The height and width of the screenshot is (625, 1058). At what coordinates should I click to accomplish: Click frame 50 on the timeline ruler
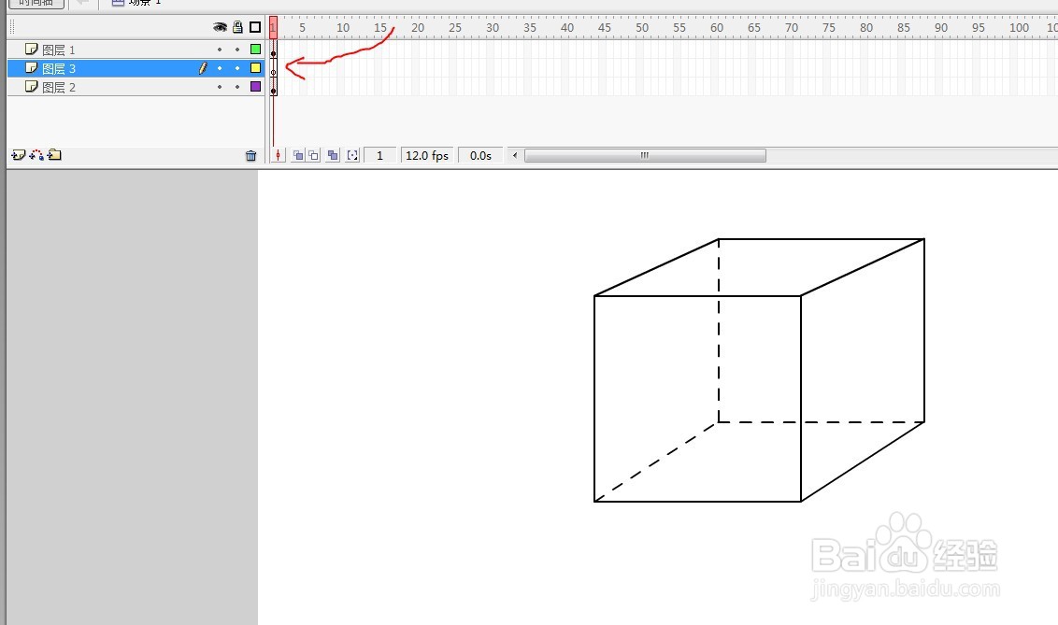[642, 28]
